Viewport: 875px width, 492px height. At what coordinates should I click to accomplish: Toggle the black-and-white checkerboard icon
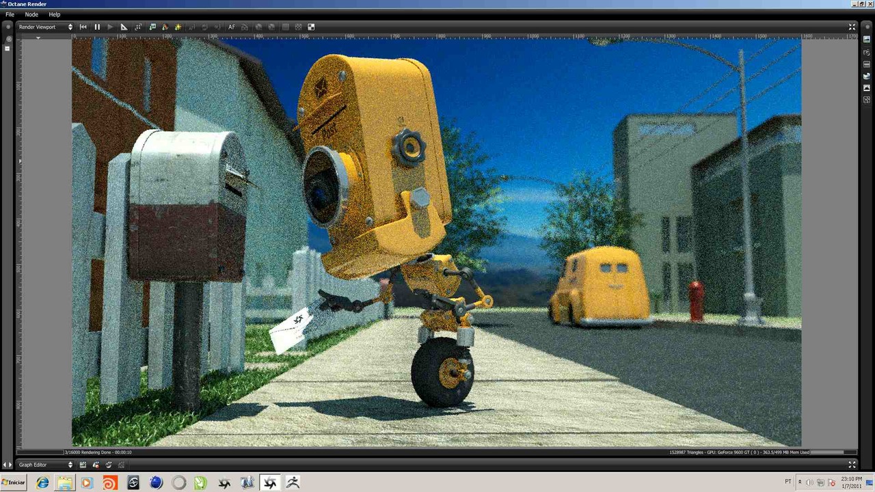click(x=311, y=27)
